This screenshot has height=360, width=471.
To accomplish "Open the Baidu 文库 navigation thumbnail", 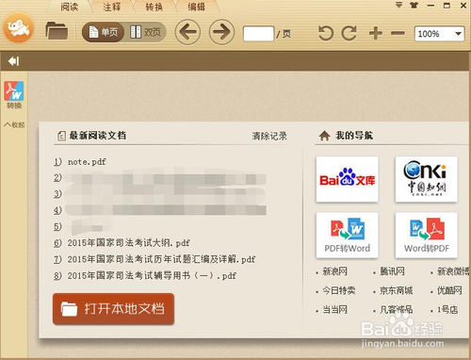I will coord(347,179).
